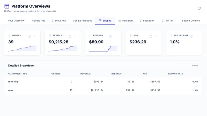Open the info icon on Orders card
207x116 pixels.
(x=30, y=36)
